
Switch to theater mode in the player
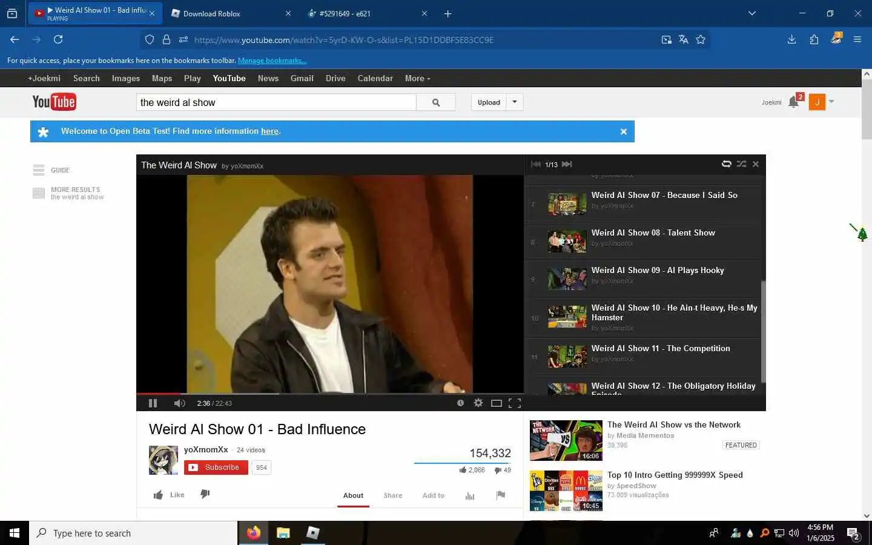click(x=497, y=403)
